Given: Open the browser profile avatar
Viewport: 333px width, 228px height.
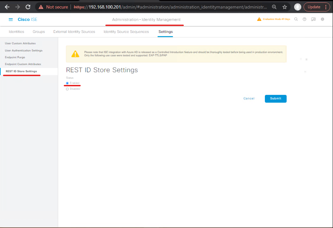Looking at the screenshot, I should coord(297,7).
